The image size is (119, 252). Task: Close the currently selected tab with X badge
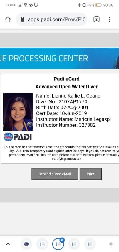62,240
